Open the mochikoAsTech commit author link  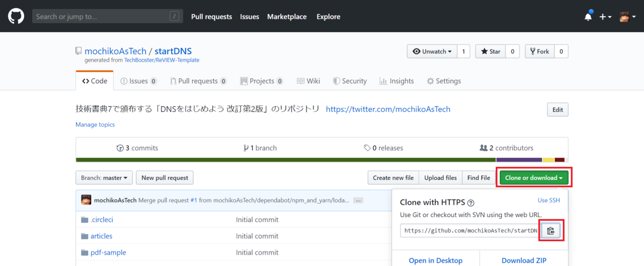pos(115,200)
